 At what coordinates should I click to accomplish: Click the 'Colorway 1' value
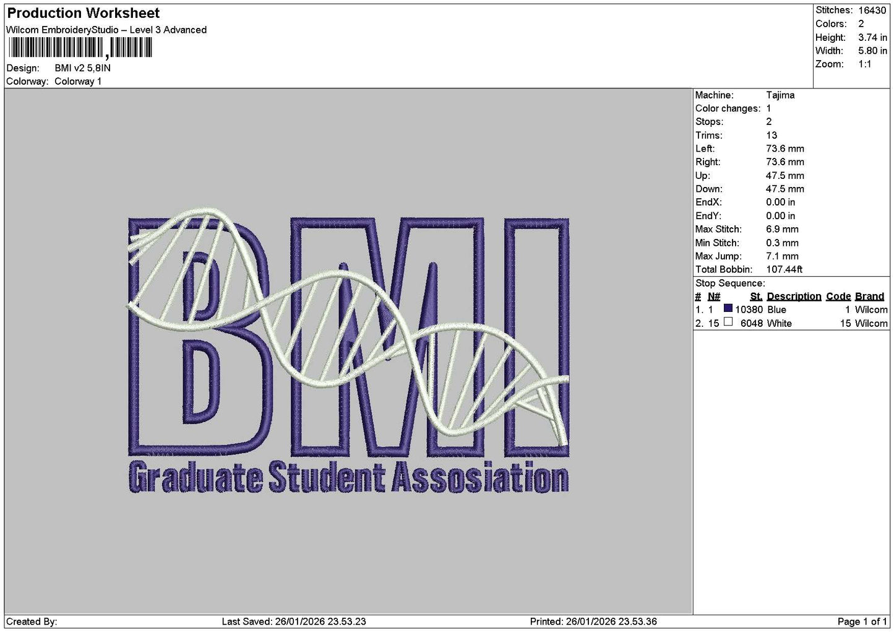pos(78,82)
